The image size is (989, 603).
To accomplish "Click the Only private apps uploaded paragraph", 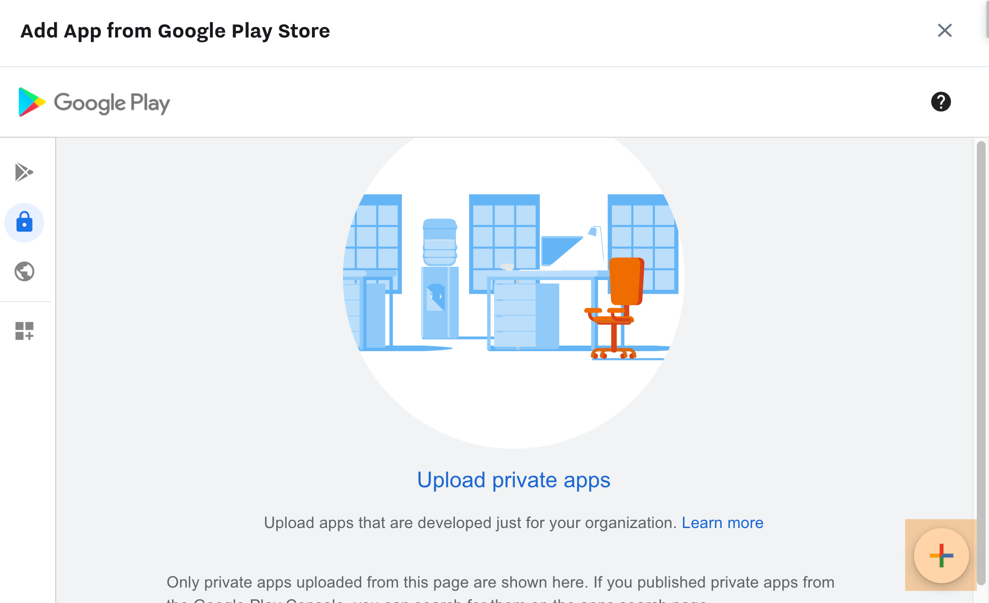I will point(500,583).
